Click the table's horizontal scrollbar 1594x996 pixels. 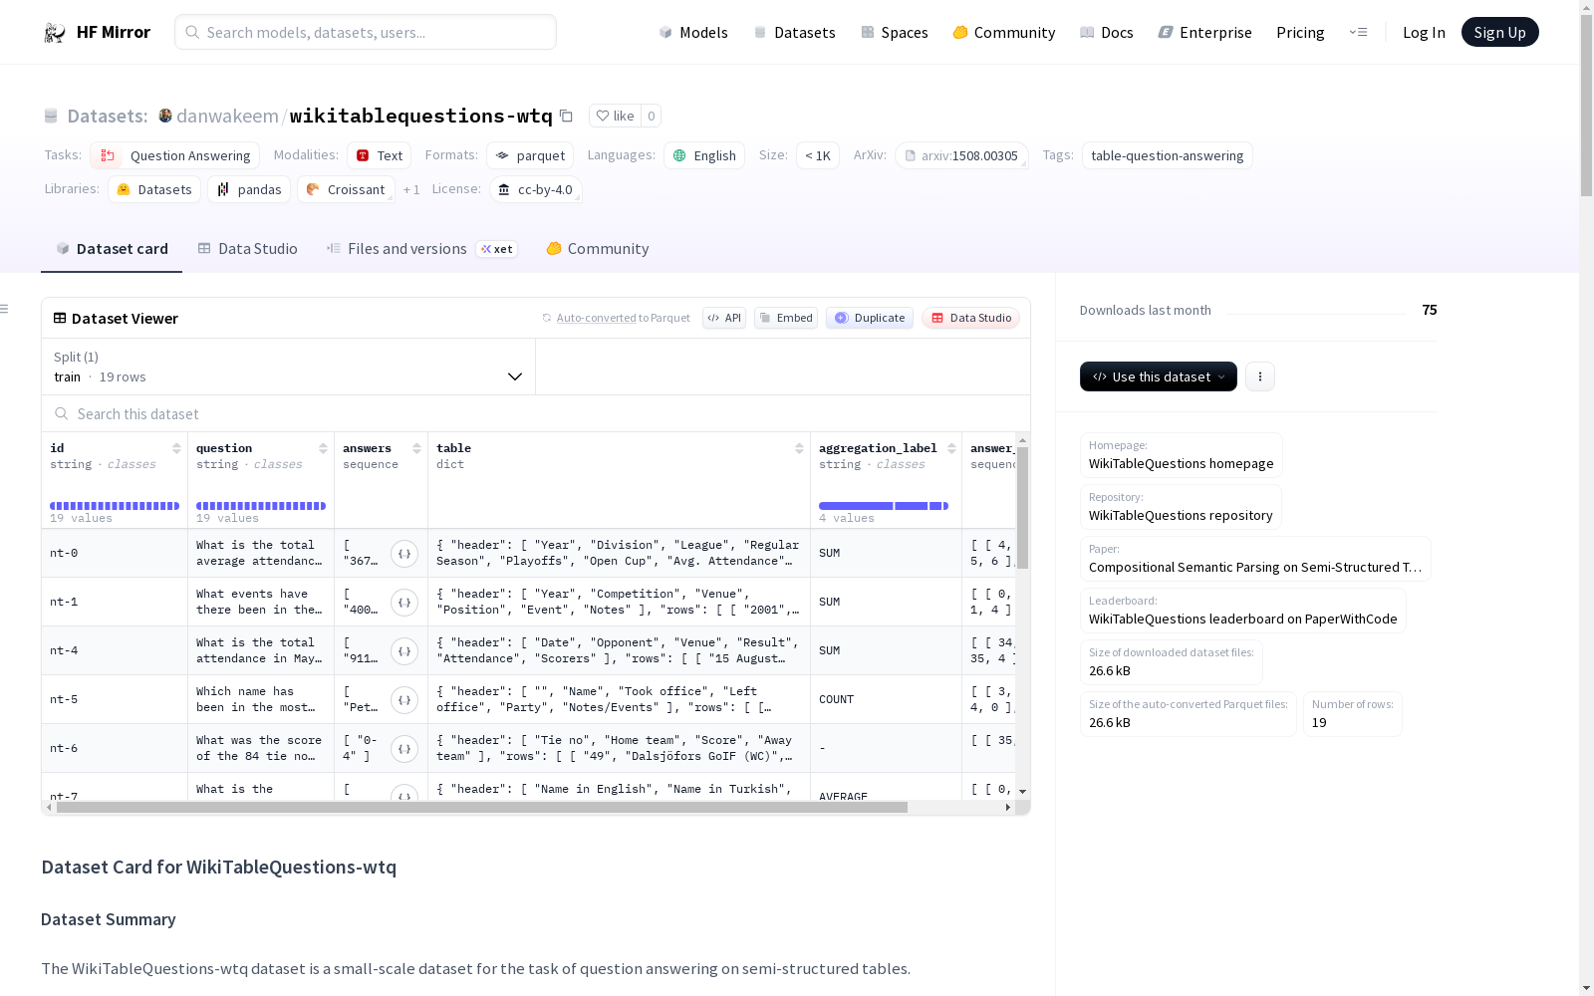(x=482, y=808)
